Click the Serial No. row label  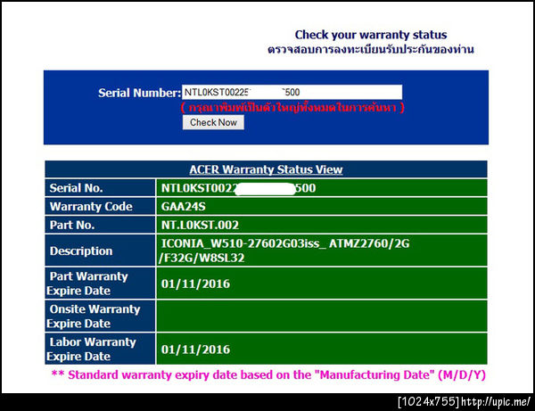(x=76, y=188)
